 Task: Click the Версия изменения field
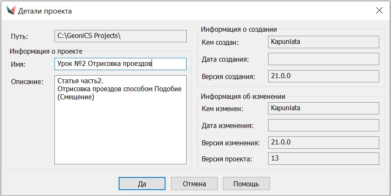[323, 142]
